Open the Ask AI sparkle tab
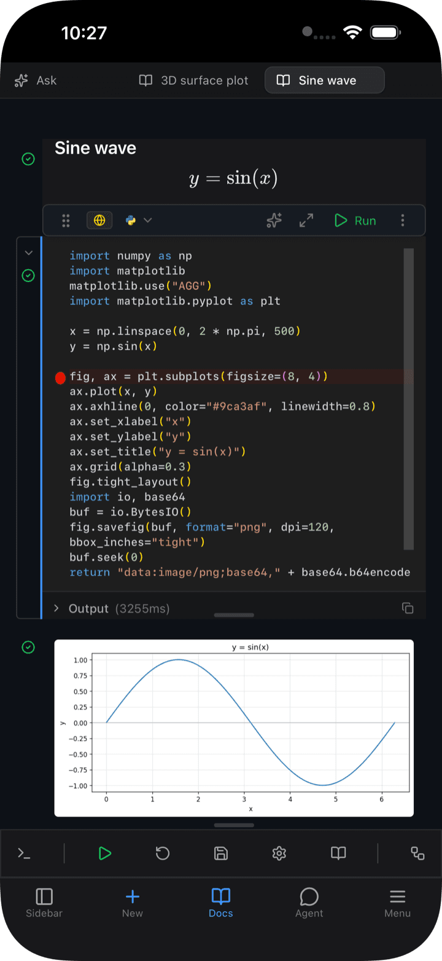This screenshot has width=442, height=961. click(x=36, y=80)
